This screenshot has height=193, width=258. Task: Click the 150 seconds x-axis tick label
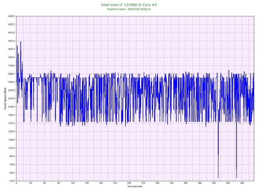click(x=87, y=183)
